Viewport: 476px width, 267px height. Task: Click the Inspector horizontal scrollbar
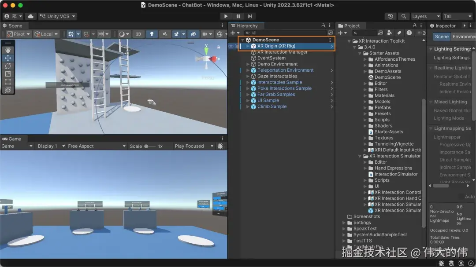click(441, 186)
